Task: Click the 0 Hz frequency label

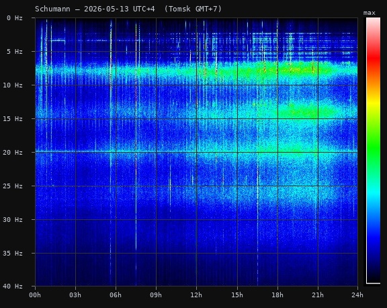Action: point(15,18)
